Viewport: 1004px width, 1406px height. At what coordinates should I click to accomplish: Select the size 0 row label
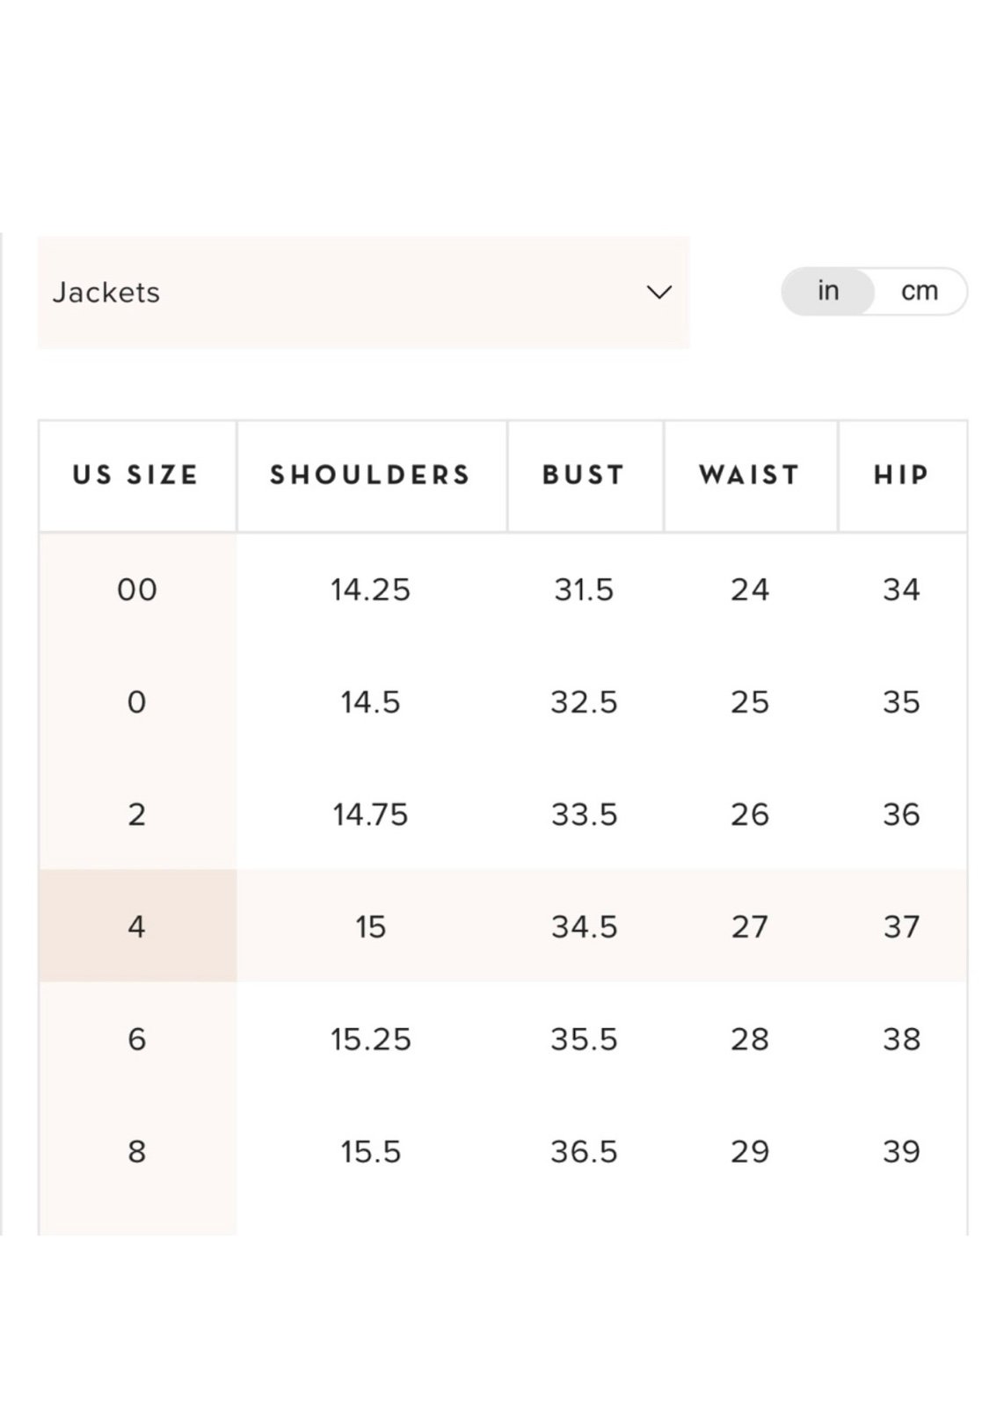pos(137,702)
